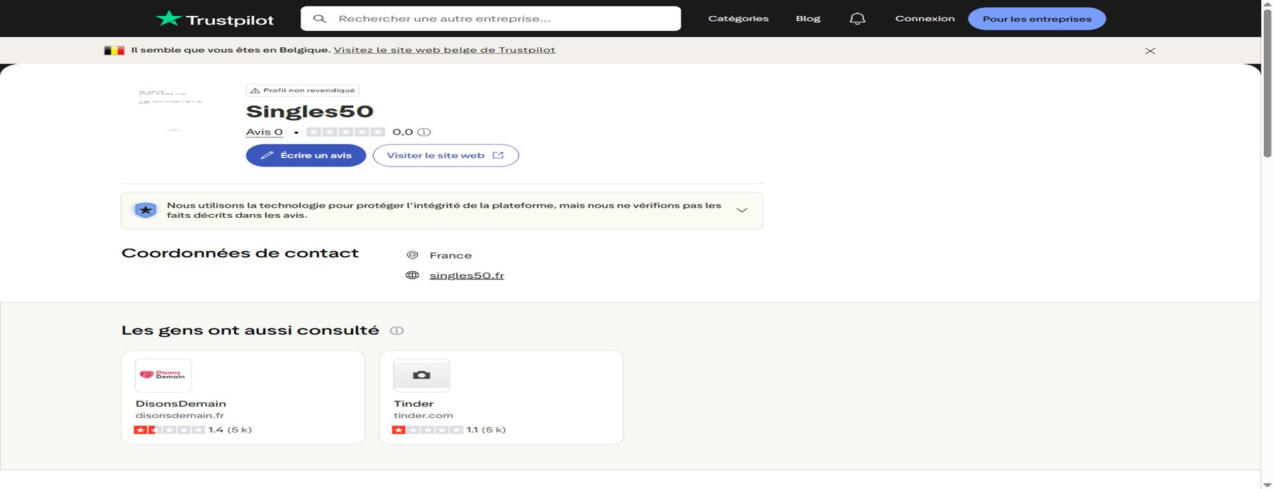Open the Tinder company name
This screenshot has height=489, width=1274.
414,404
